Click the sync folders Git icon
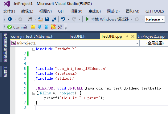This screenshot has height=114, width=168. pos(53,27)
